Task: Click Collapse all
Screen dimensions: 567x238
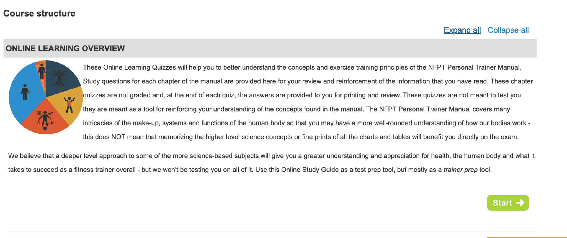Action: coord(508,30)
